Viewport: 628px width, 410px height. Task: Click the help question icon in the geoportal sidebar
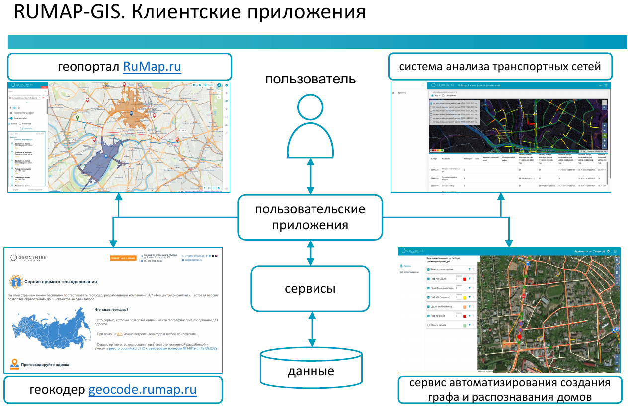(226, 189)
